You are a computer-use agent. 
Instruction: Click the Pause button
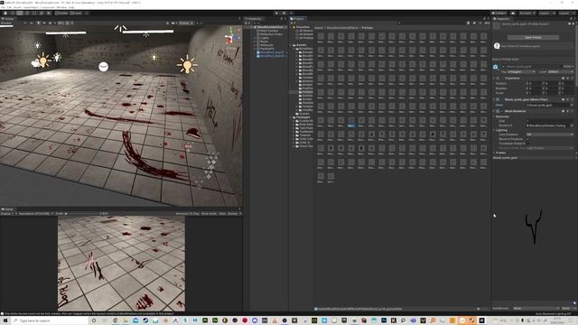pos(284,13)
